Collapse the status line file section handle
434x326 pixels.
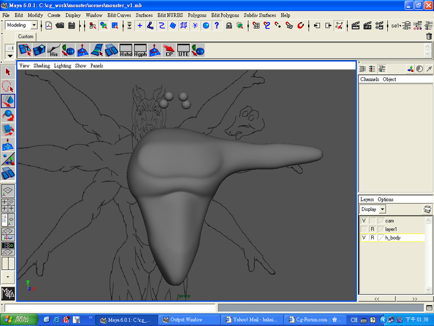(x=41, y=26)
